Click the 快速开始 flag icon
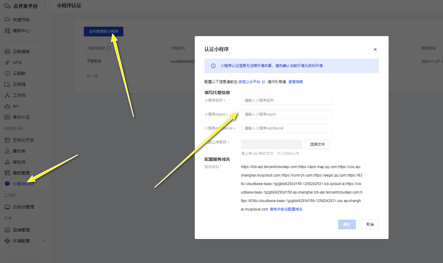443x263 pixels. coord(7,20)
